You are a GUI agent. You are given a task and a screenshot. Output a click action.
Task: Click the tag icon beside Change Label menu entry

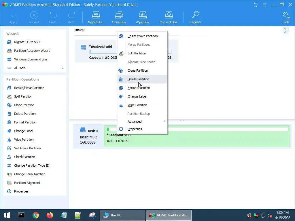[121, 96]
